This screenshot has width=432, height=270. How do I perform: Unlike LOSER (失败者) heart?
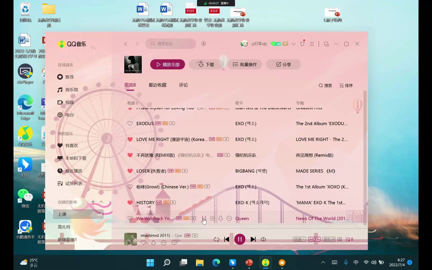pyautogui.click(x=130, y=171)
